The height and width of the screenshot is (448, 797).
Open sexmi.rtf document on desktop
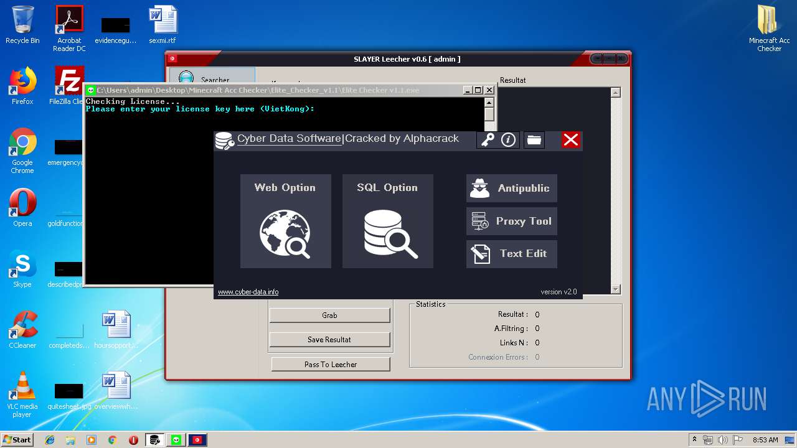(163, 25)
